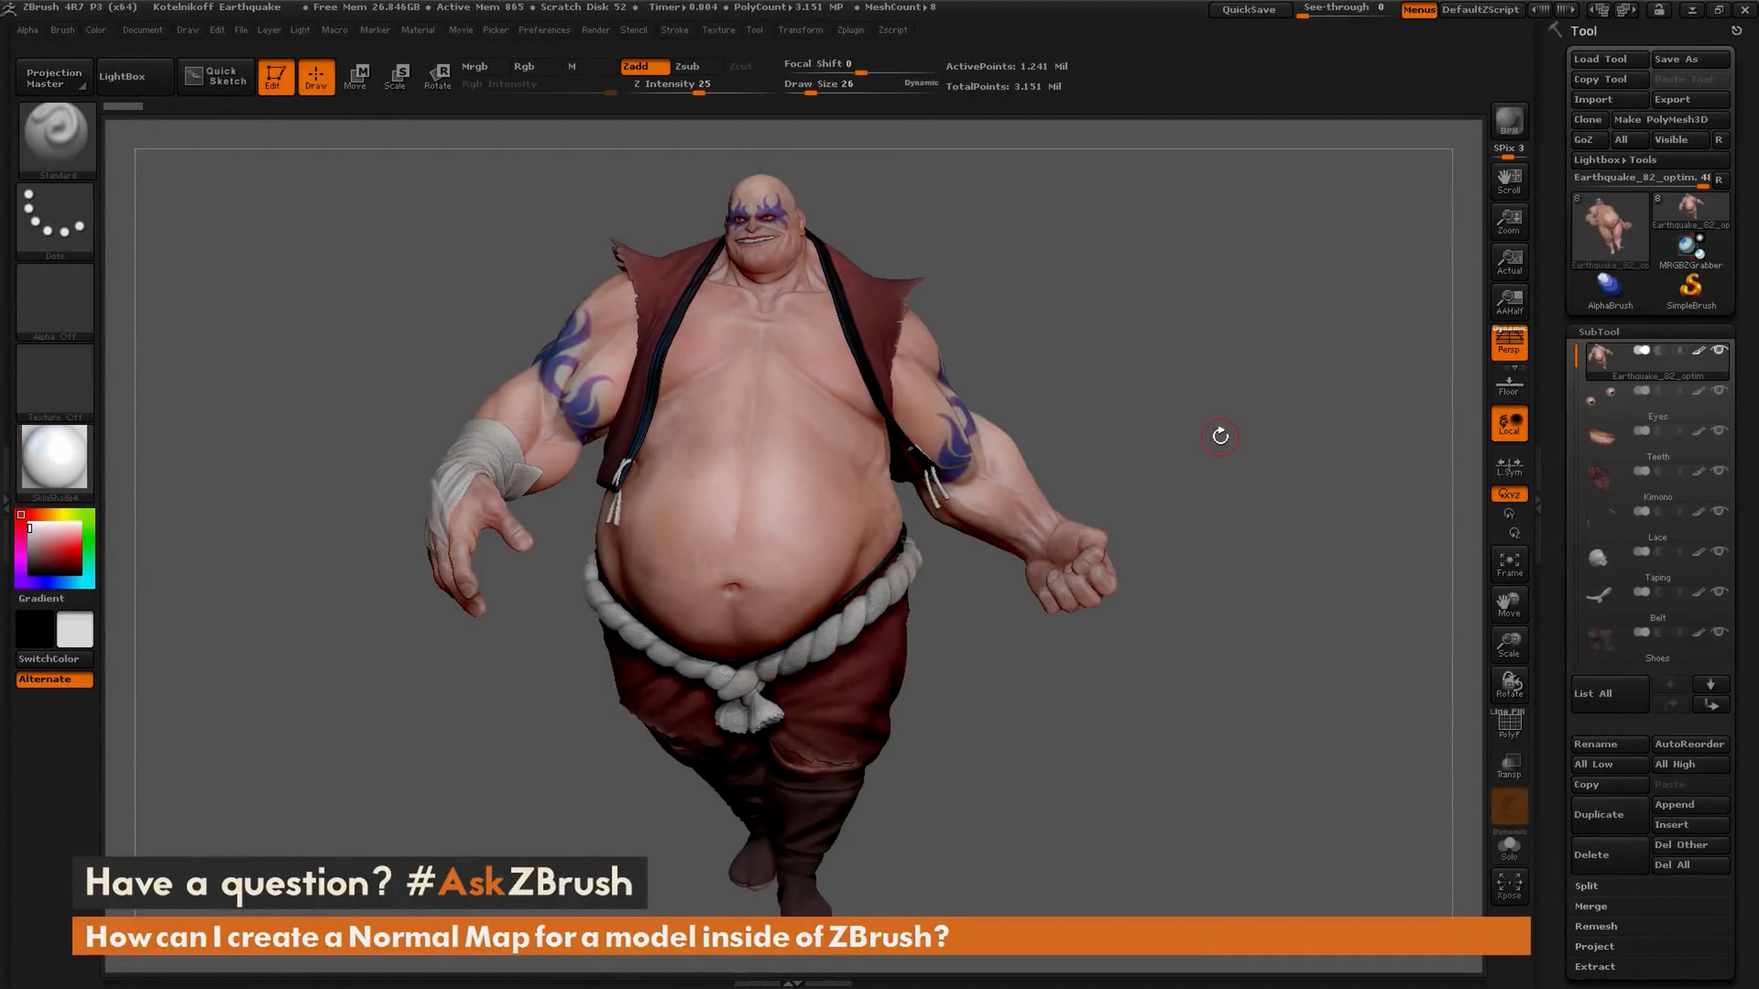The image size is (1759, 989).
Task: Click the right shelf Rotate view icon
Action: pyautogui.click(x=1509, y=685)
